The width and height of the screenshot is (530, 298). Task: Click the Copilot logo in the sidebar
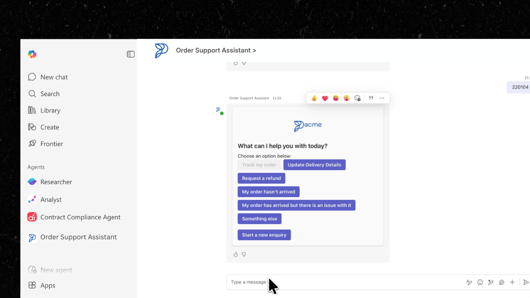pyautogui.click(x=32, y=54)
